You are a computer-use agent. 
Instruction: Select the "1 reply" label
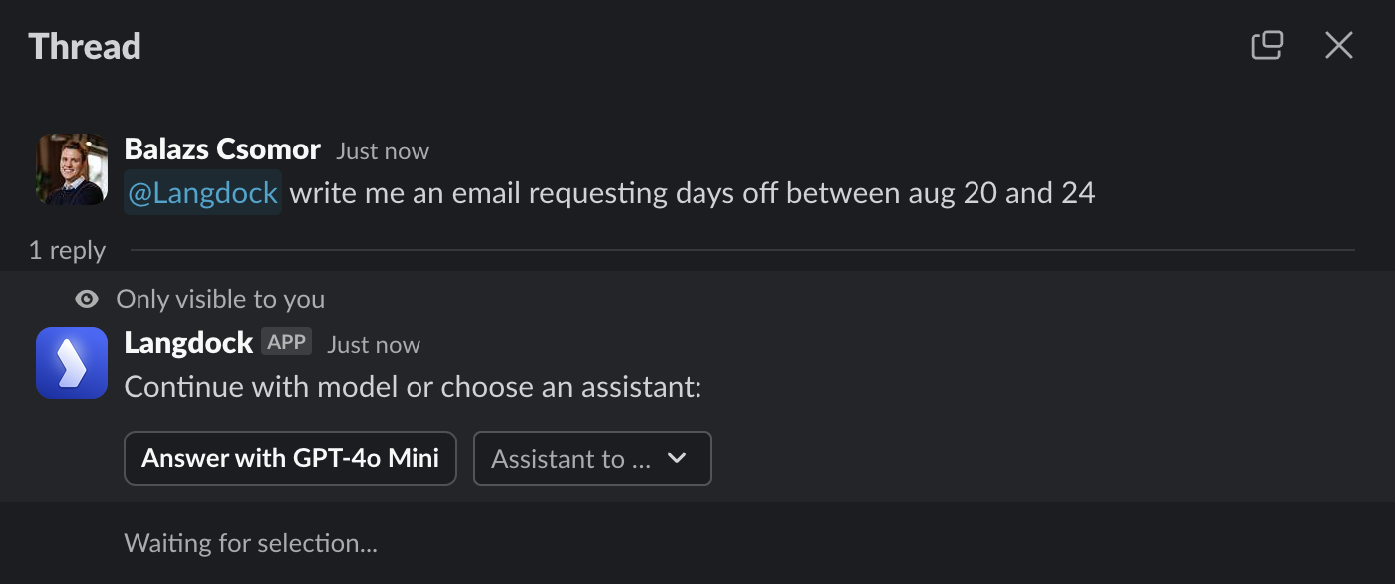67,250
